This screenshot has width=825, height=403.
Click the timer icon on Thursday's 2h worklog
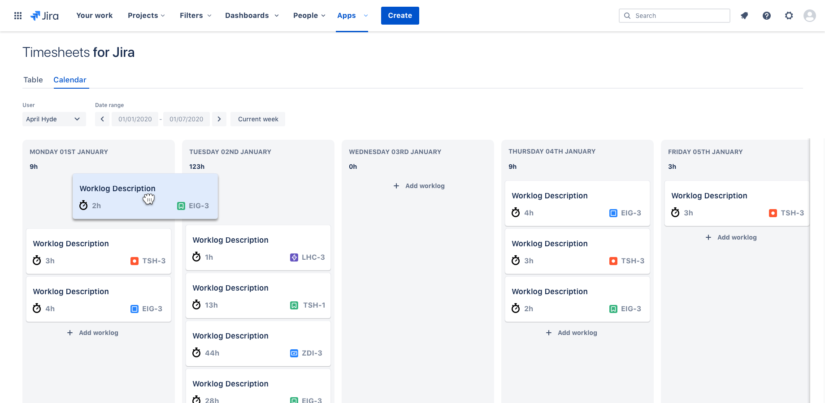[516, 309]
